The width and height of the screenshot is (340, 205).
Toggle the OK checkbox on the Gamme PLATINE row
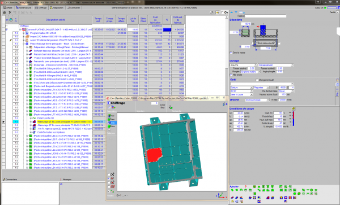6,29
